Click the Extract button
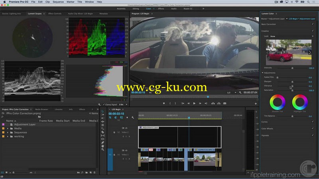The width and height of the screenshot is (319, 179). pyautogui.click(x=219, y=103)
